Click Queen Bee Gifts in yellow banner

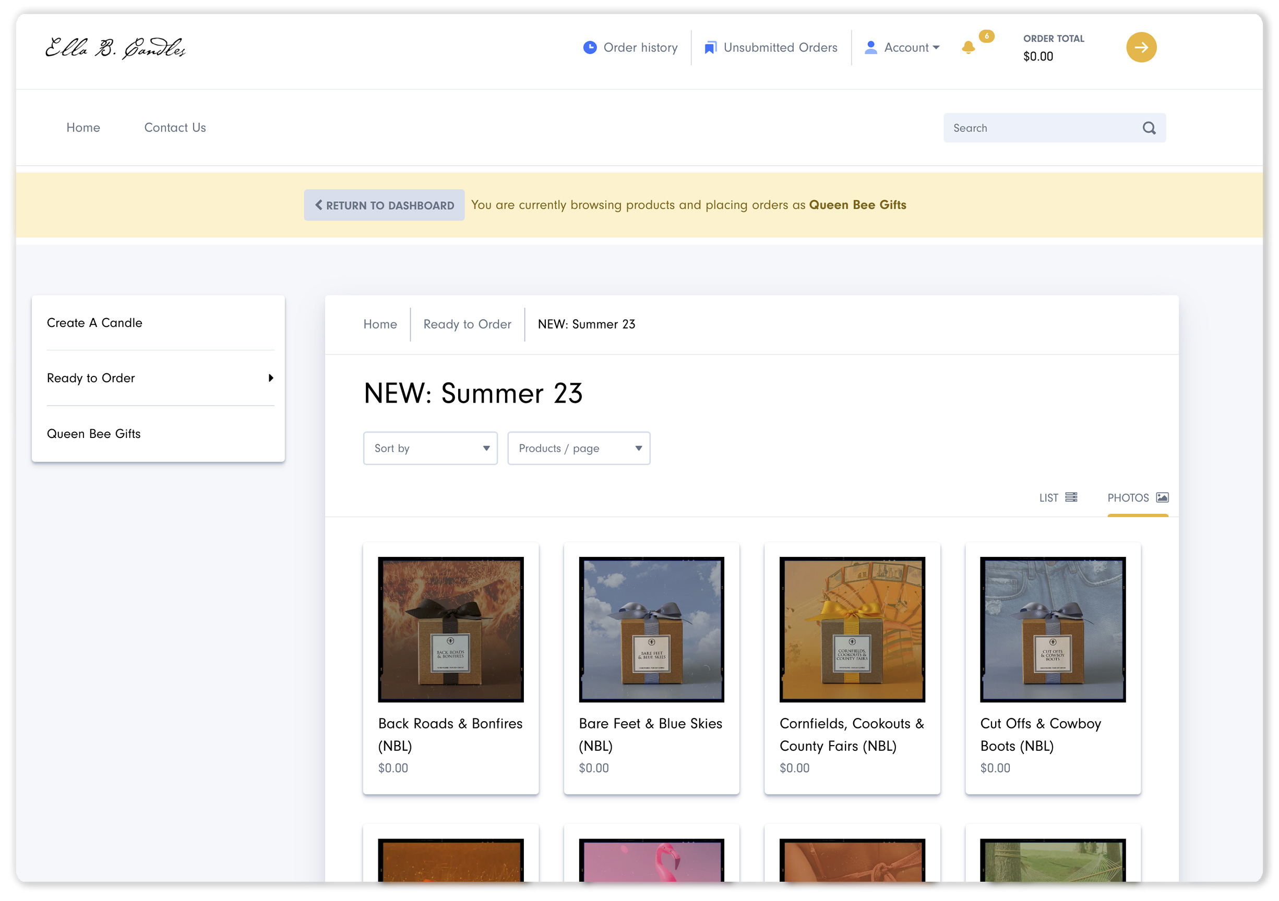[x=858, y=205]
